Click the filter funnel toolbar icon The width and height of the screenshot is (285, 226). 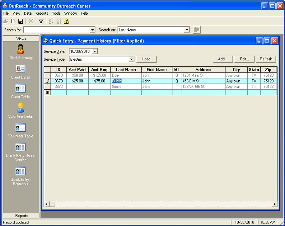(x=41, y=21)
